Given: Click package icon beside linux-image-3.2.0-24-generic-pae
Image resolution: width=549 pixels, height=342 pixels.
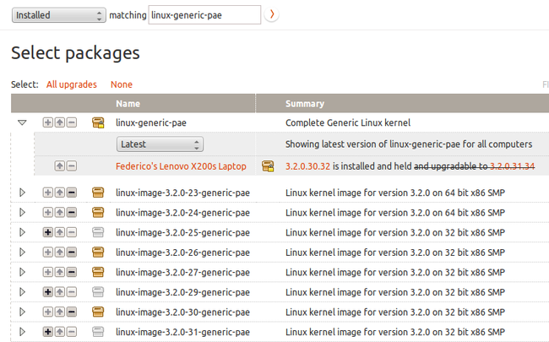Looking at the screenshot, I should click(98, 213).
